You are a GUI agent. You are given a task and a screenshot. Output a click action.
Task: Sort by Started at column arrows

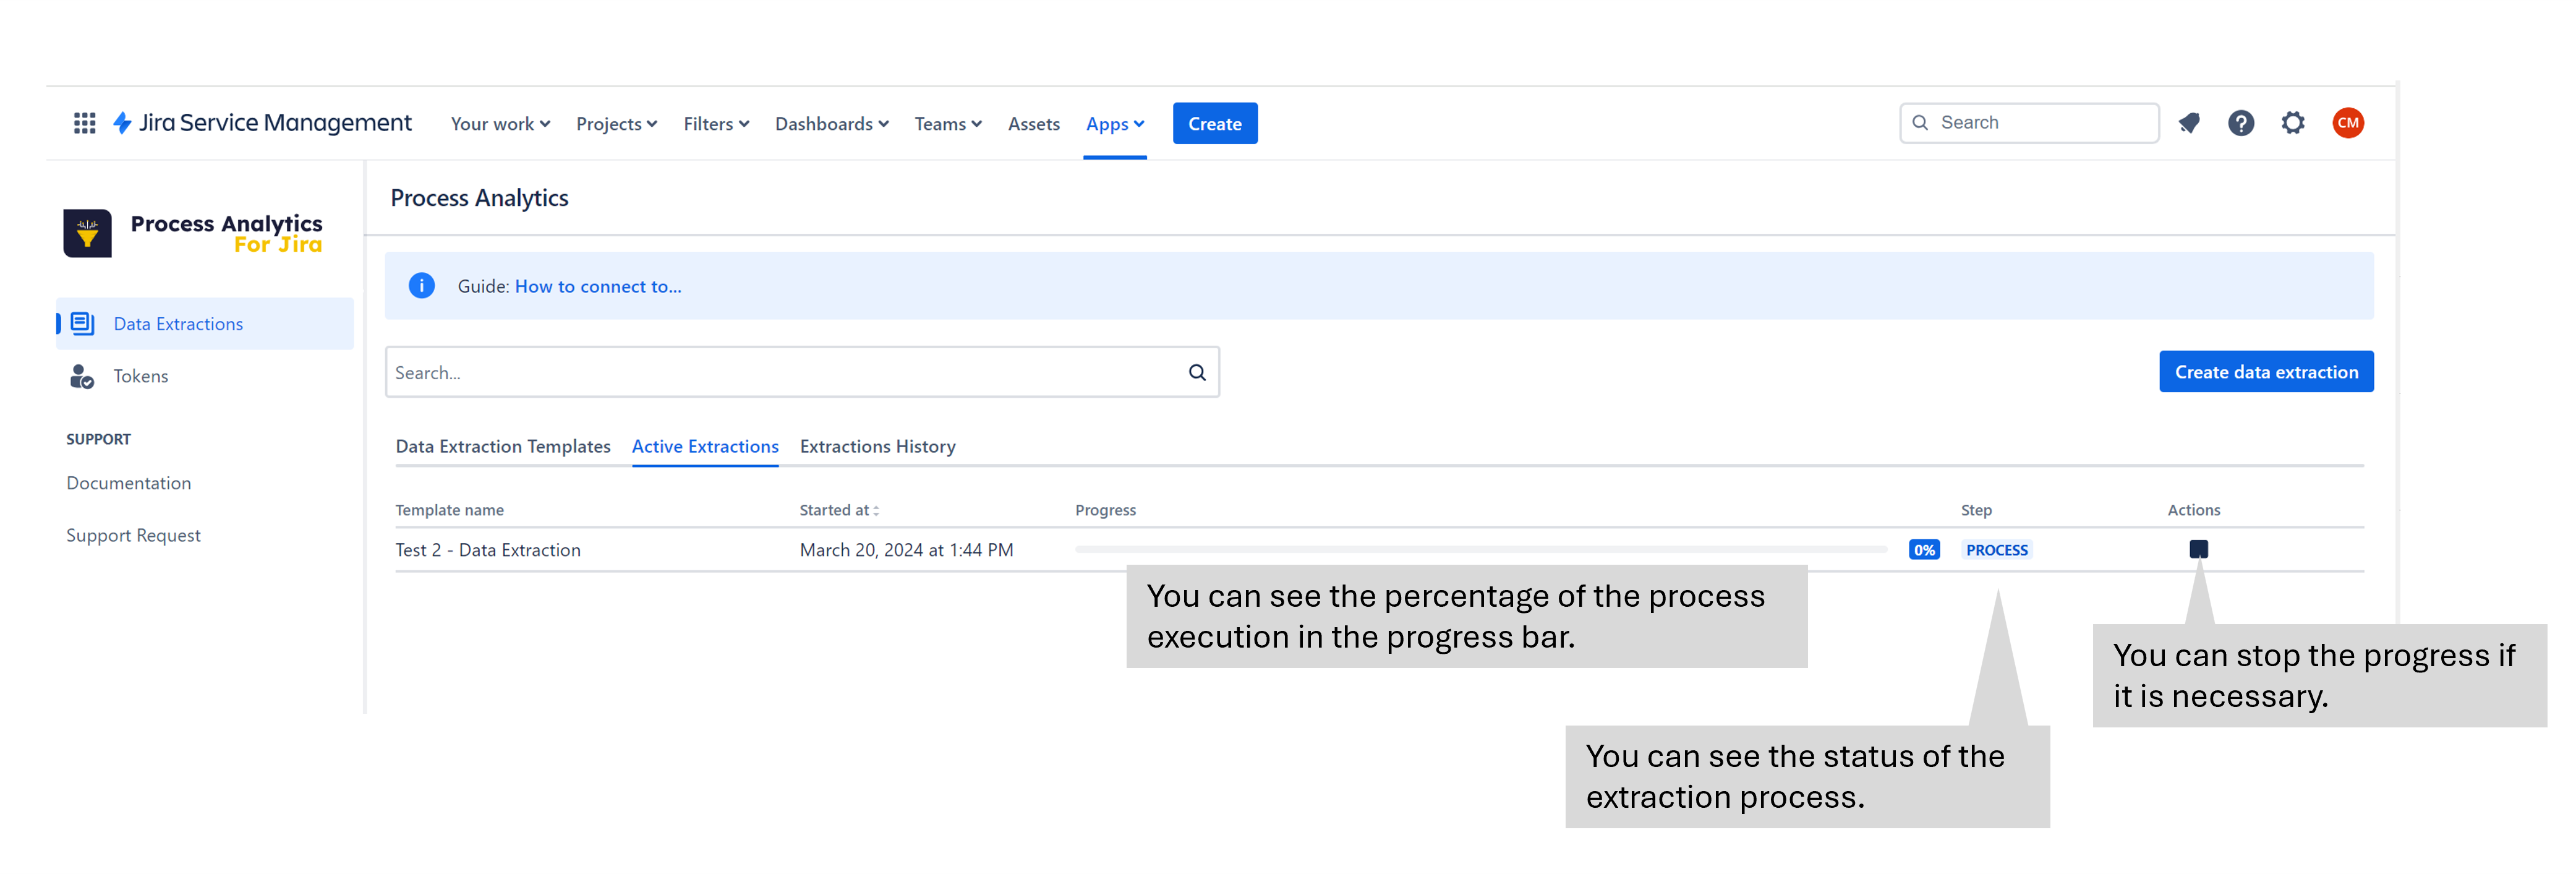click(x=876, y=510)
